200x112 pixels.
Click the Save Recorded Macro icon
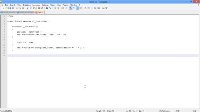[x=99, y=8]
